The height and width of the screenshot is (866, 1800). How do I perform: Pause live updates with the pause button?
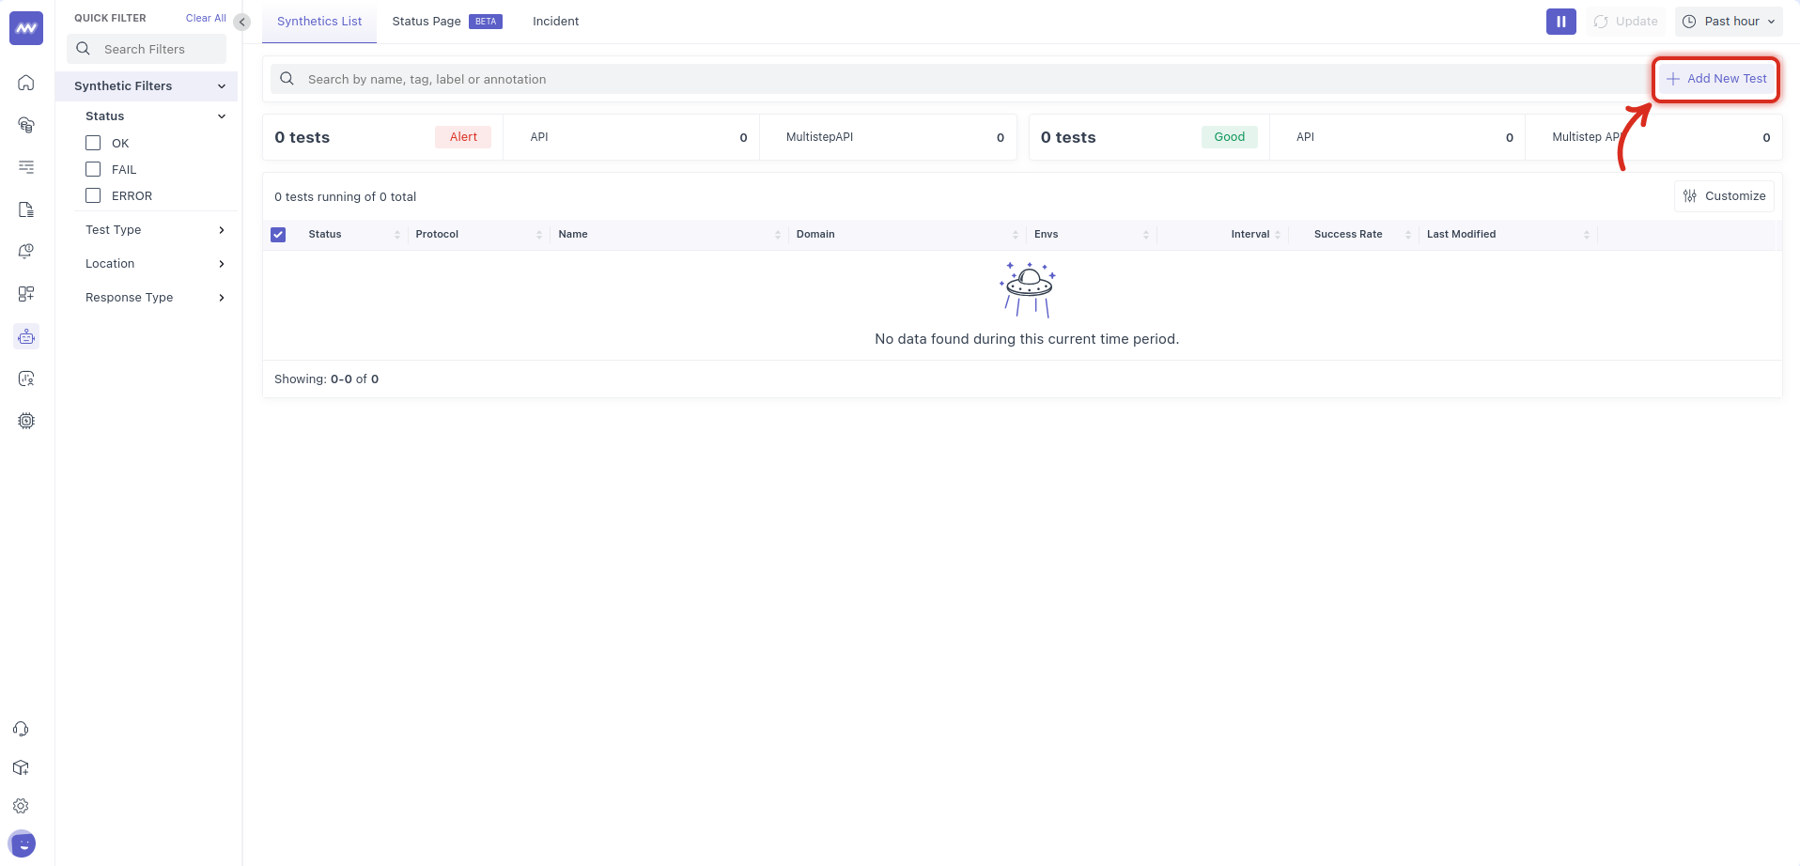(1560, 22)
